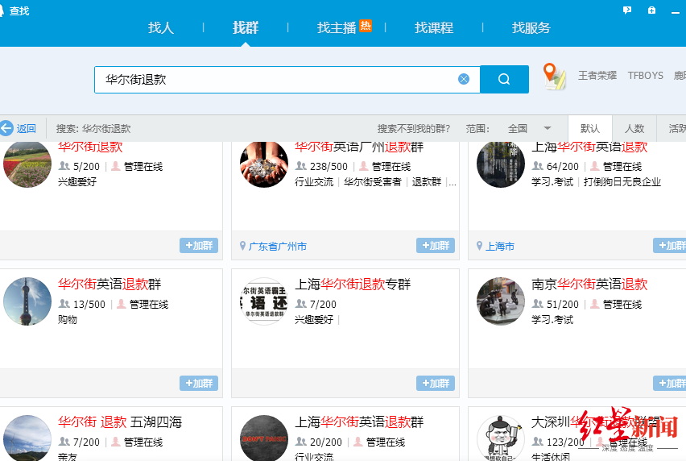The image size is (686, 461).
Task: Join the 5/200 华尔街退款 group
Action: (199, 245)
